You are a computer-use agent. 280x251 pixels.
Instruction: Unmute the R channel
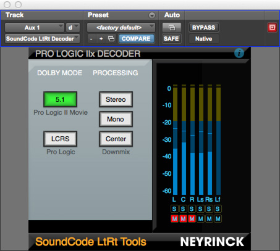(x=192, y=219)
